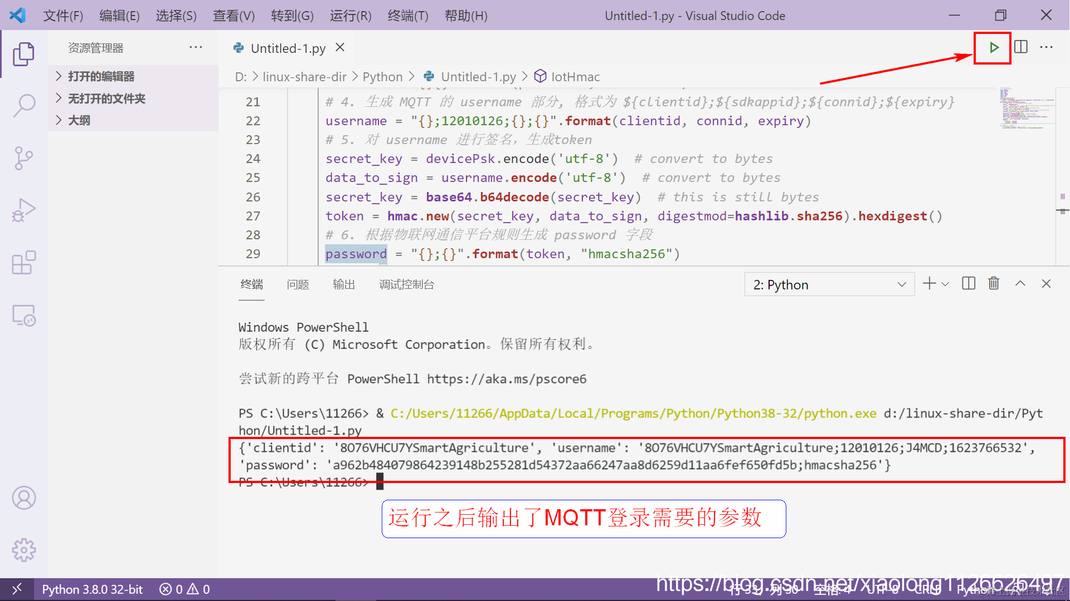This screenshot has height=601, width=1070.
Task: Expand the 大纲 outline section
Action: [x=134, y=120]
